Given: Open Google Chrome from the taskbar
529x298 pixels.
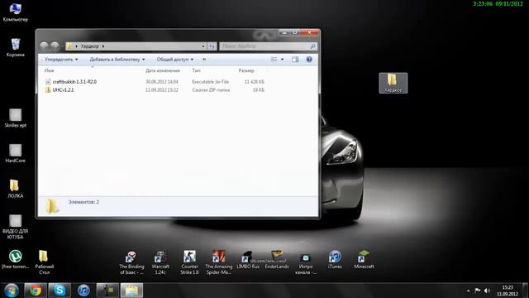Looking at the screenshot, I should coord(35,291).
